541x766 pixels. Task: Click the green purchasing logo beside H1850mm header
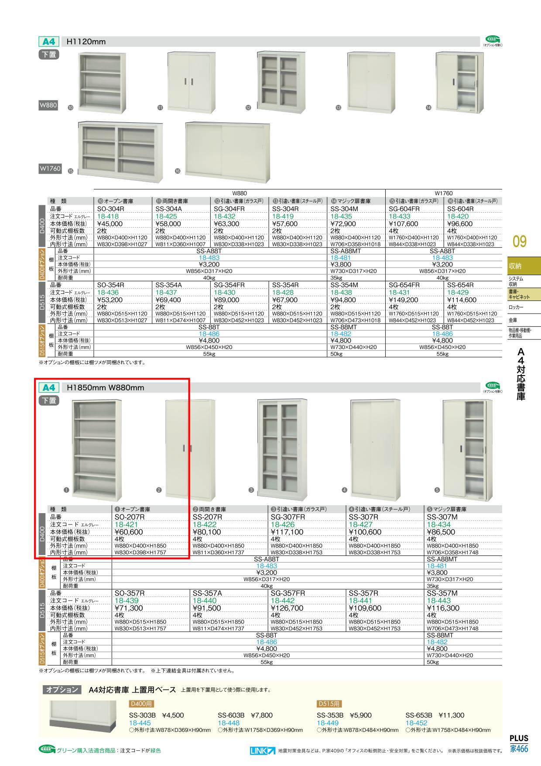(x=493, y=385)
